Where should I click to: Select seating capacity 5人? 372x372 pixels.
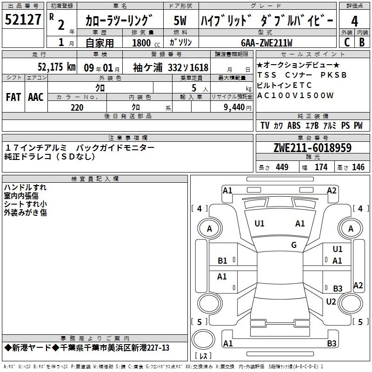pos(200,88)
